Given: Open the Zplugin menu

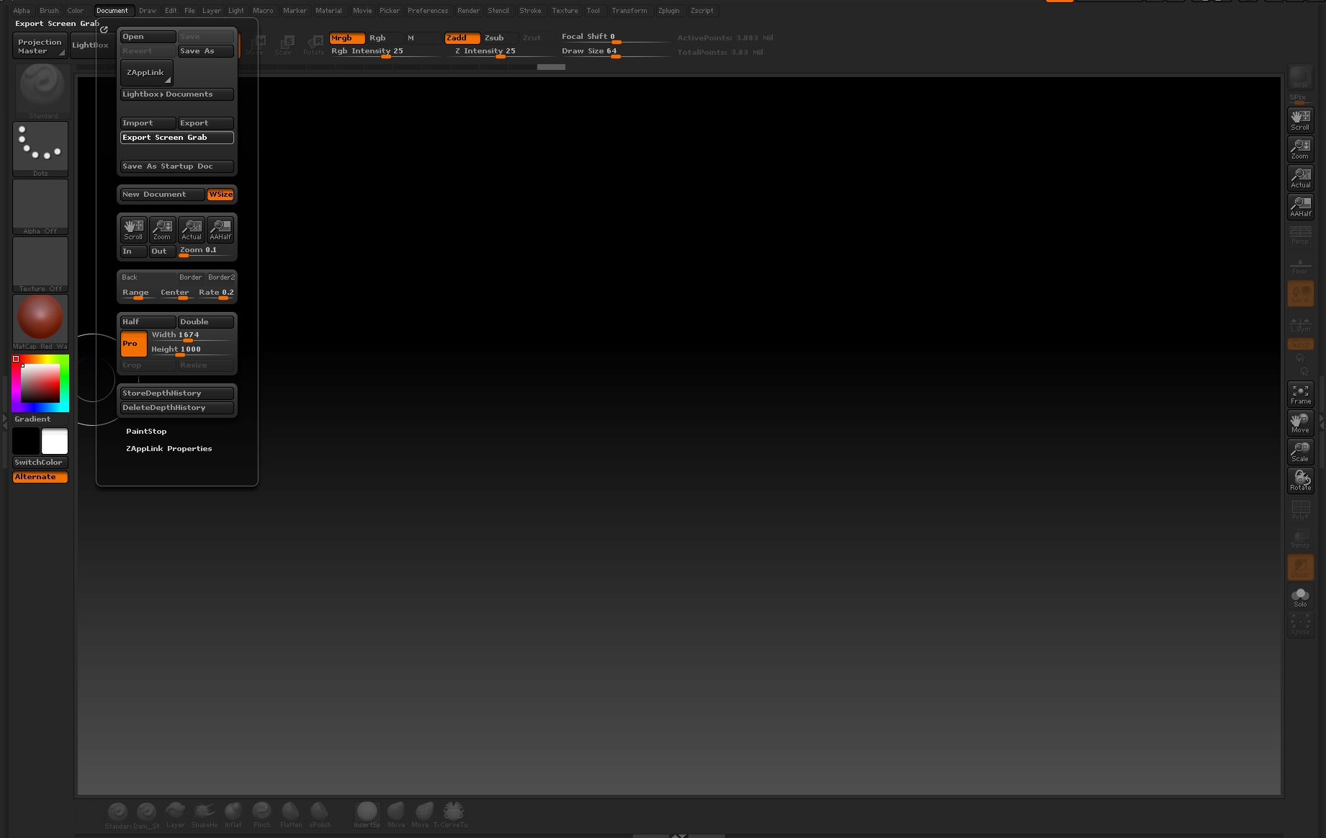Looking at the screenshot, I should click(668, 11).
